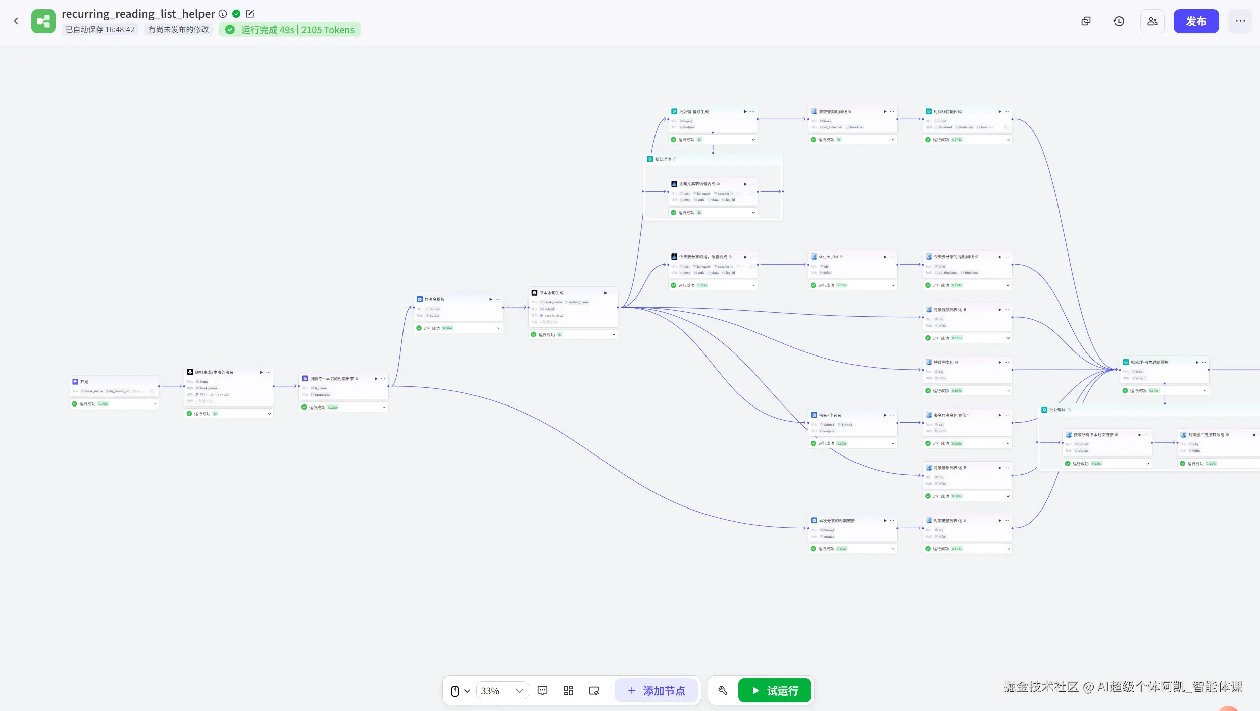Click the edit workflow name pencil icon
This screenshot has width=1260, height=711.
pos(249,14)
